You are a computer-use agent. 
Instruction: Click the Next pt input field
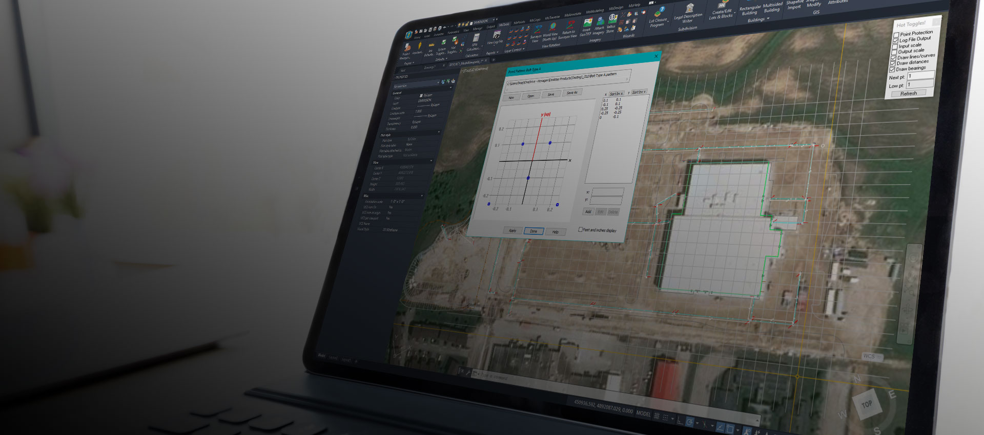920,76
